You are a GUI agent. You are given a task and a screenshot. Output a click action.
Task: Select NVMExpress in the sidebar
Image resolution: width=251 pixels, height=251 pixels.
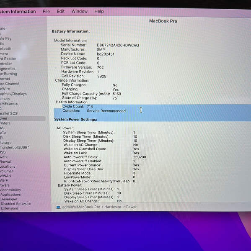(x=9, y=104)
